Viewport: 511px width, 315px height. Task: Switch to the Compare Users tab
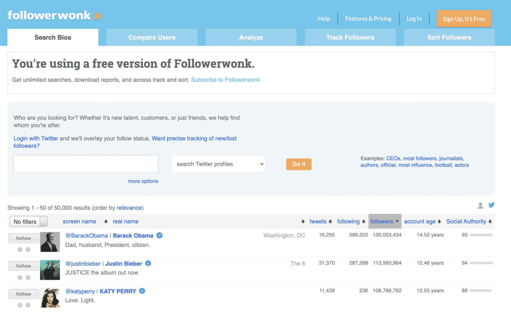(x=152, y=37)
